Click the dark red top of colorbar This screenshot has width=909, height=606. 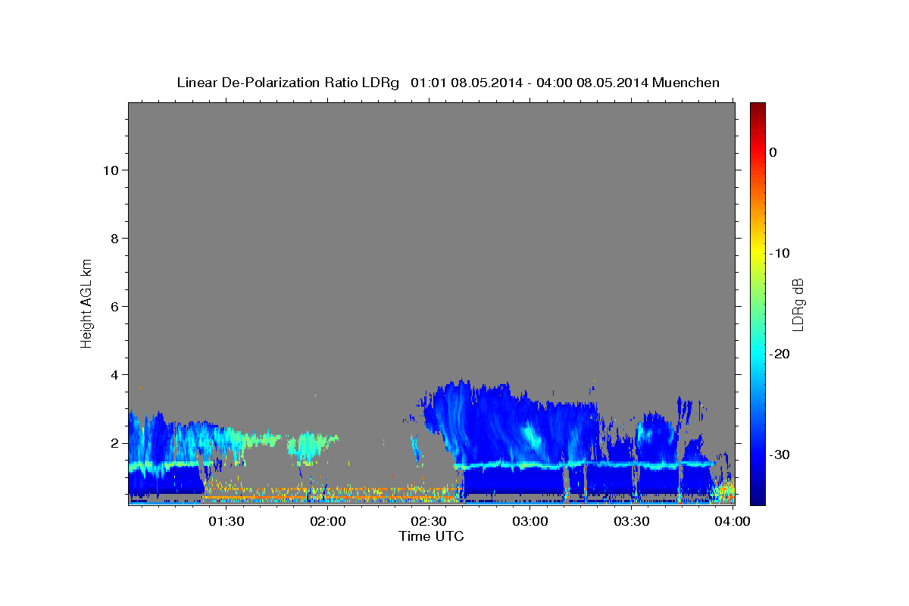(757, 110)
